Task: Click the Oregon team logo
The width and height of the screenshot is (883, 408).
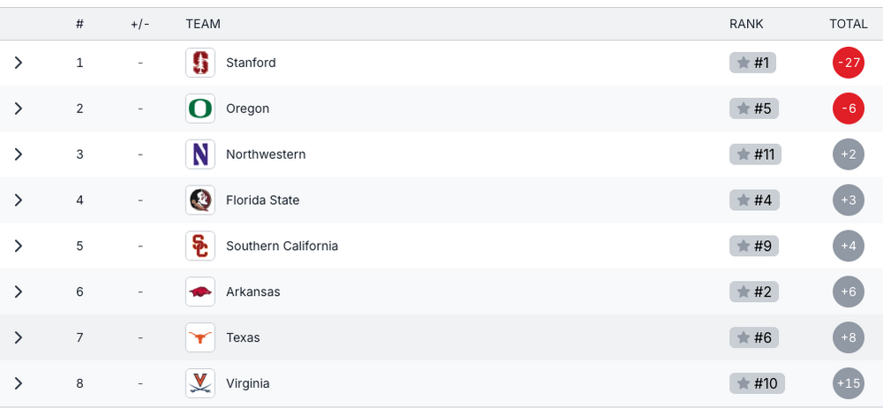Action: click(200, 109)
